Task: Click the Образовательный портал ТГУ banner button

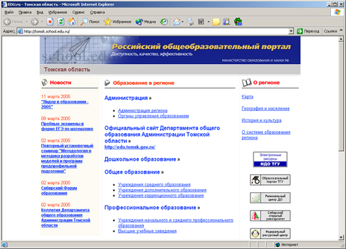Action: coord(270,180)
